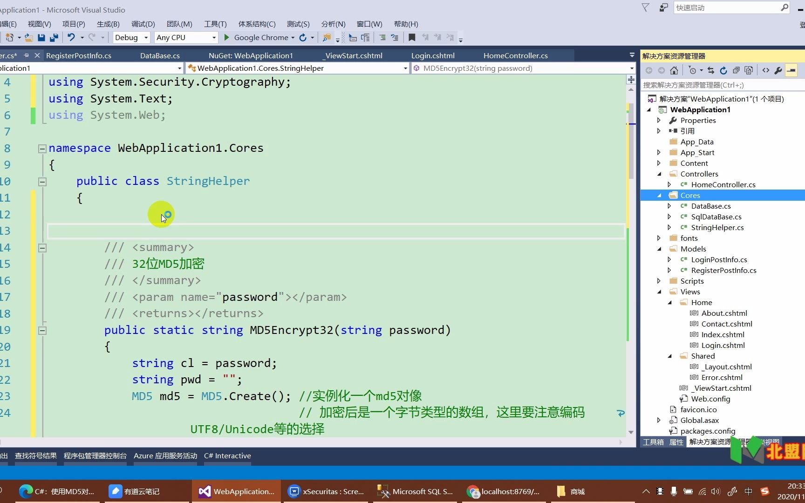Collapse the StringHelper class block
The width and height of the screenshot is (805, 503).
[x=42, y=182]
